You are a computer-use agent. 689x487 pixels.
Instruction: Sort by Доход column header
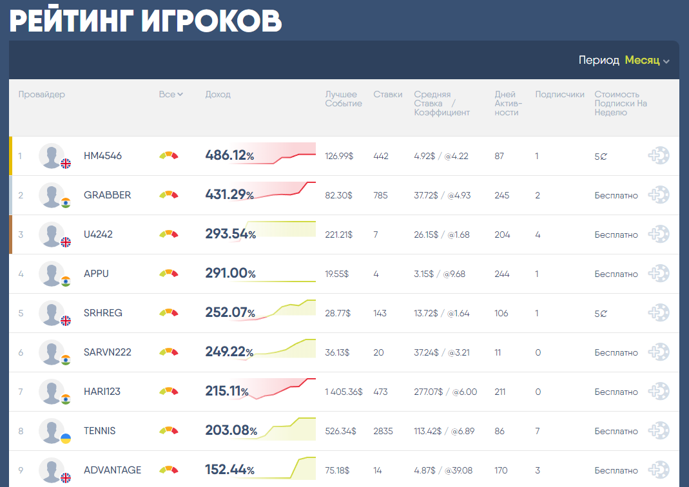click(x=218, y=95)
